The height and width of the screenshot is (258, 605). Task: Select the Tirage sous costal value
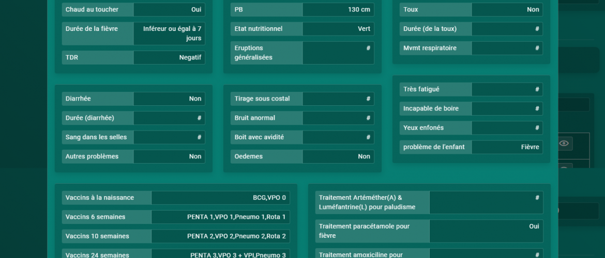[x=338, y=99]
